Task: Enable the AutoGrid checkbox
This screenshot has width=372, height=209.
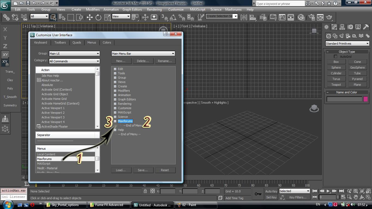Action: [x=336, y=57]
